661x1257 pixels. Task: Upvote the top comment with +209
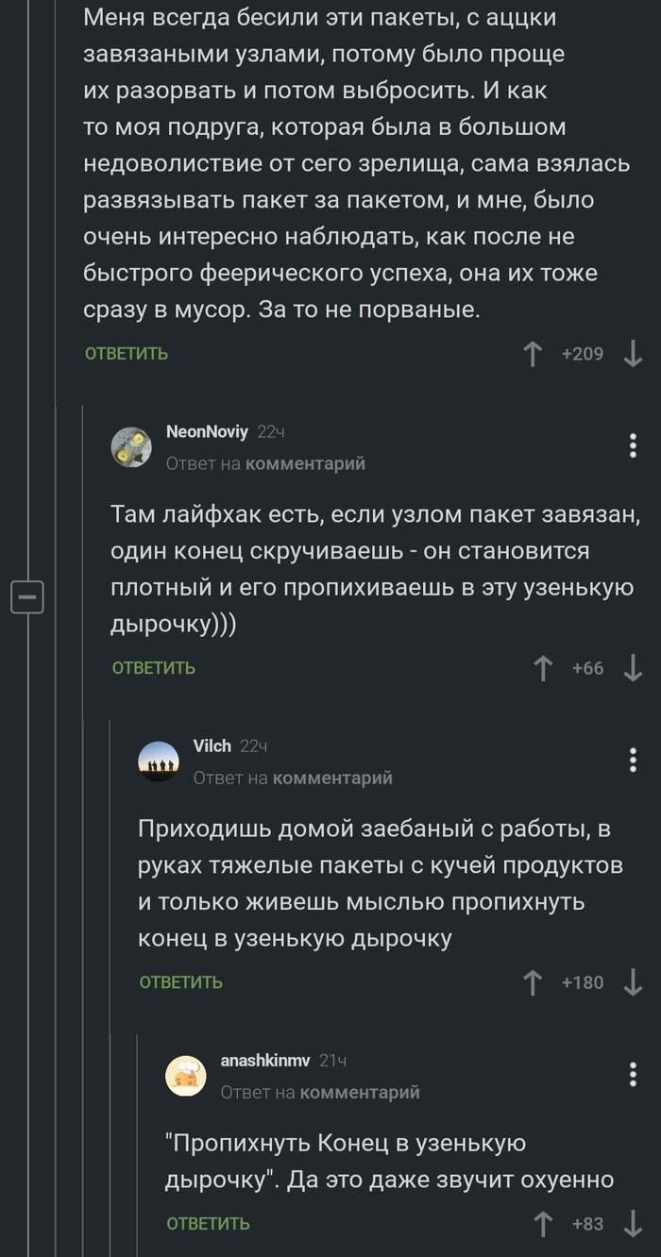click(533, 354)
